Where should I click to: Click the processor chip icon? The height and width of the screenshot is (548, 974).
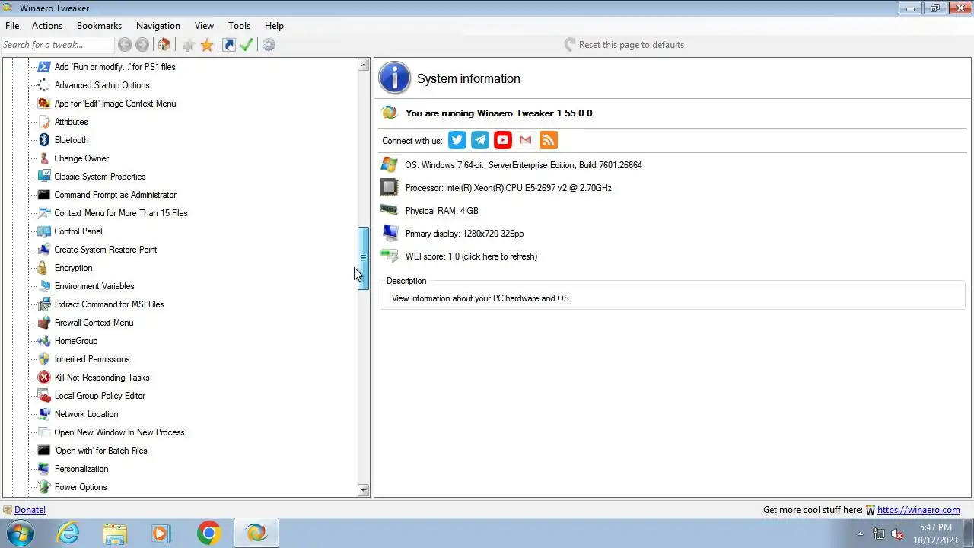coord(390,188)
